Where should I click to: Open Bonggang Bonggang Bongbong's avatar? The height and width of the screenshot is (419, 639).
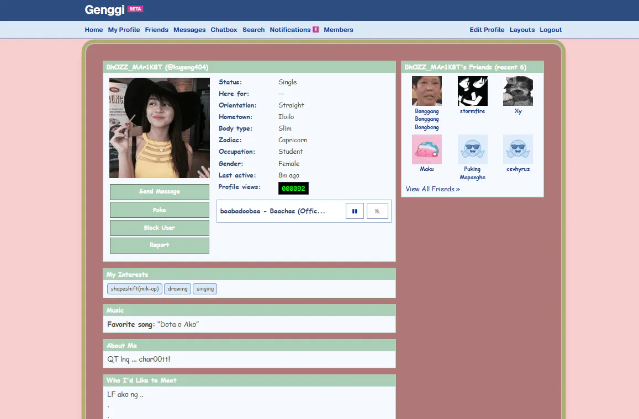point(427,91)
